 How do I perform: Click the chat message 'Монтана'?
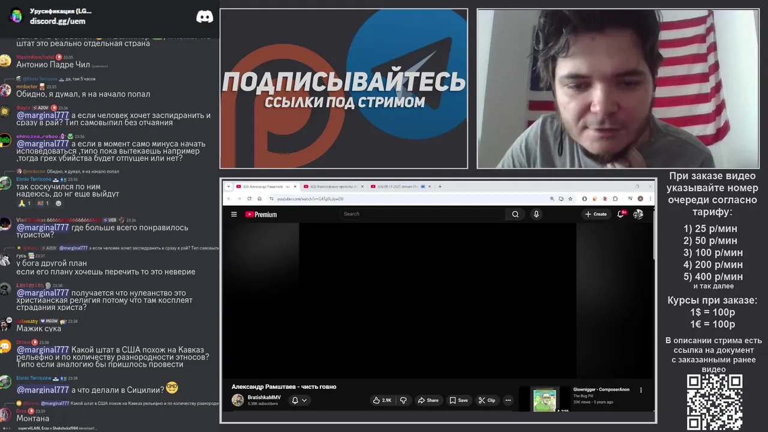click(33, 418)
